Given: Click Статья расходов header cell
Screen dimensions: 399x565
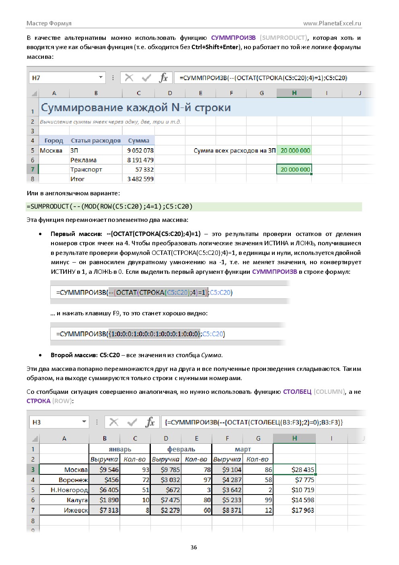Looking at the screenshot, I should [x=96, y=141].
